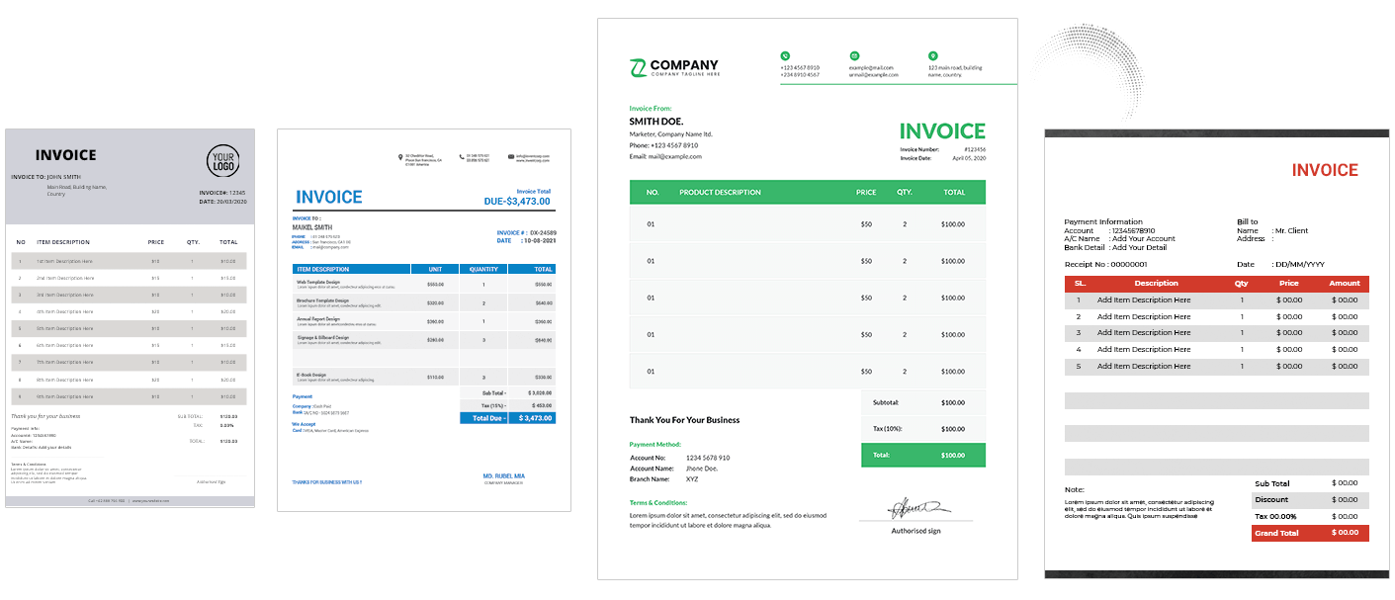Click the green phone icon in the Company invoice
This screenshot has width=1395, height=600.
click(x=785, y=56)
